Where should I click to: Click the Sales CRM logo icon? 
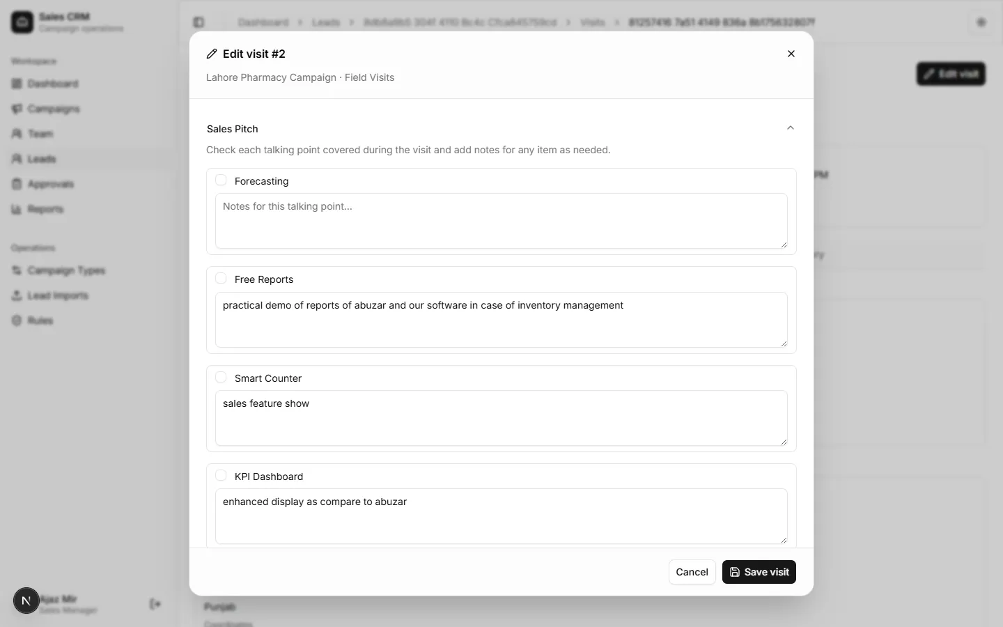click(22, 22)
